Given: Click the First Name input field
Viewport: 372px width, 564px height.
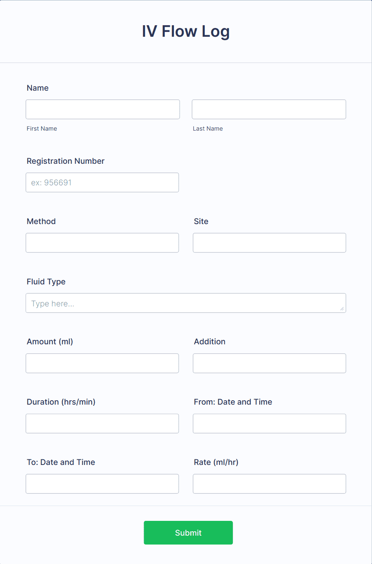Looking at the screenshot, I should 102,109.
